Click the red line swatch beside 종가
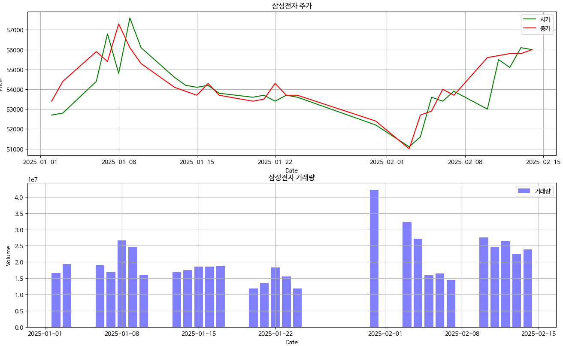 [530, 29]
